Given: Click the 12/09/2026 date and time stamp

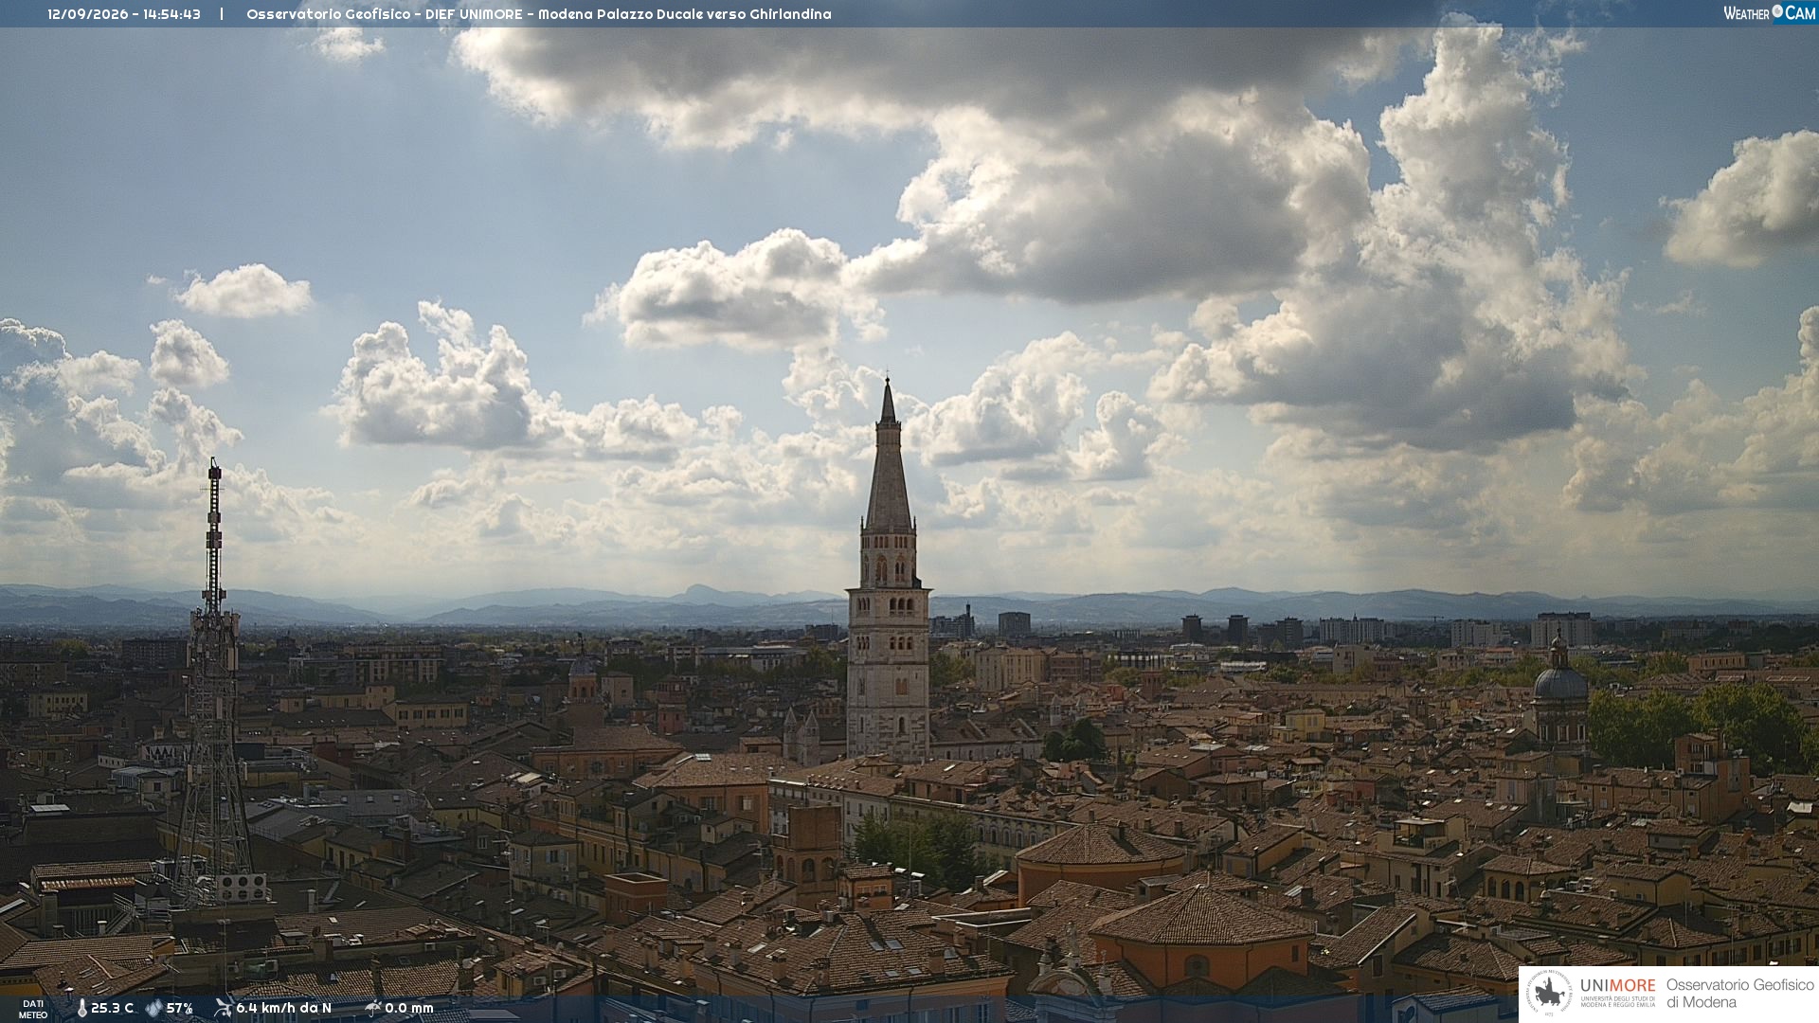Looking at the screenshot, I should click(x=124, y=14).
